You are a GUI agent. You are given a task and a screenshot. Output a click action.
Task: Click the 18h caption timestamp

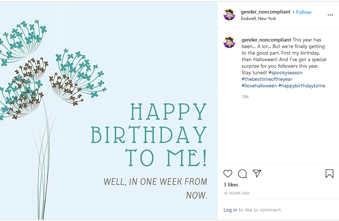(245, 97)
